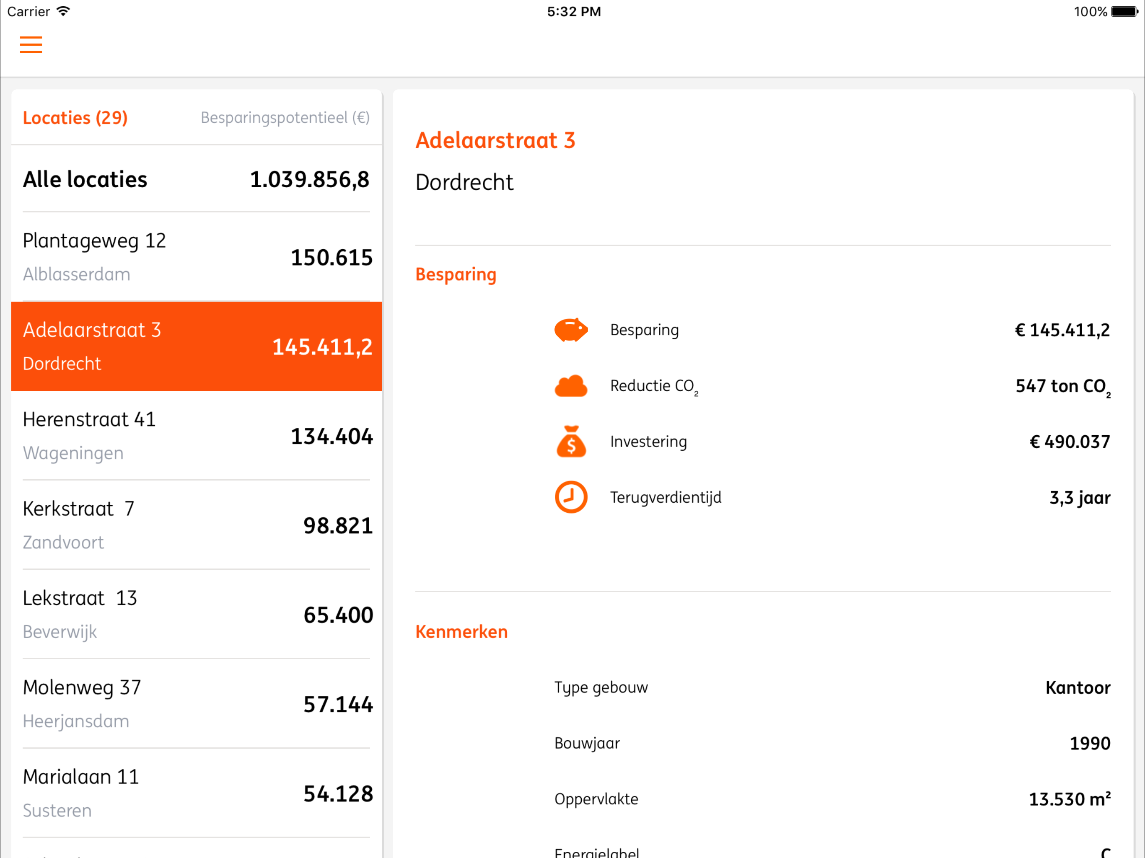The width and height of the screenshot is (1145, 858).
Task: Tap the money bag Investering icon
Action: click(571, 442)
